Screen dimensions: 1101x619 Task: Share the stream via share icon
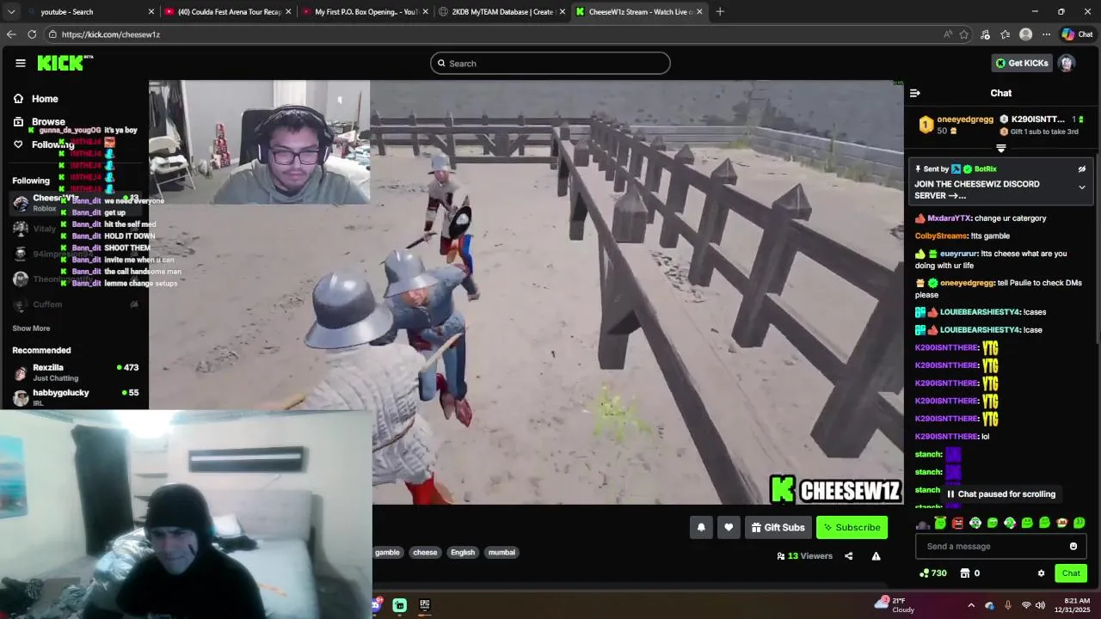pyautogui.click(x=848, y=556)
